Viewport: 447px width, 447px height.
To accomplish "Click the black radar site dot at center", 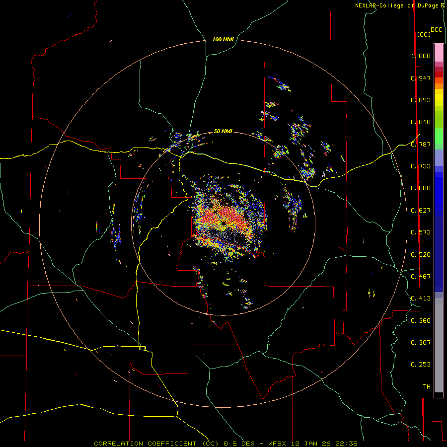I will 223,223.
